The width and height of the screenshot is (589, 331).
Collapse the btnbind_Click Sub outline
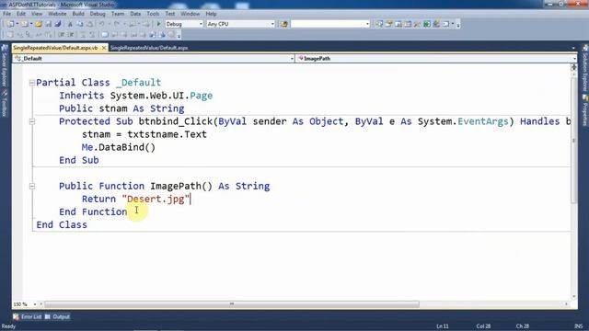pyautogui.click(x=32, y=121)
